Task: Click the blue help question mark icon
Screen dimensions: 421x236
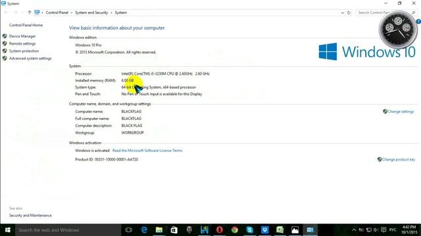Action: pos(418,22)
